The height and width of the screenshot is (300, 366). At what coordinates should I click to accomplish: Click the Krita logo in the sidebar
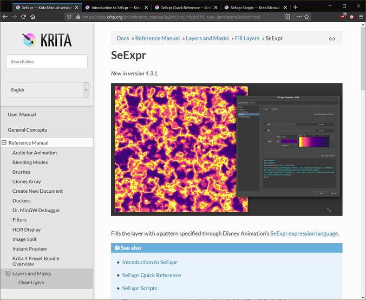(x=47, y=40)
